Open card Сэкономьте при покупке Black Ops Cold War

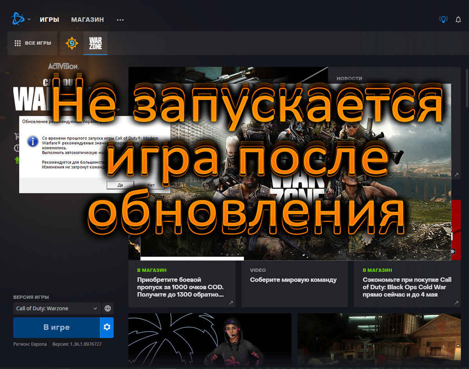pyautogui.click(x=407, y=284)
